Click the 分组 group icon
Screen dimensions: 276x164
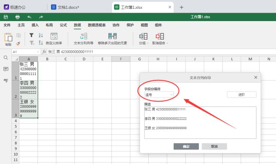(143, 36)
